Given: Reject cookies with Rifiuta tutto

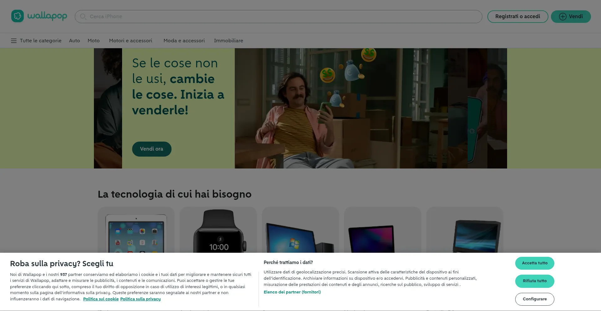Looking at the screenshot, I should pos(535,281).
